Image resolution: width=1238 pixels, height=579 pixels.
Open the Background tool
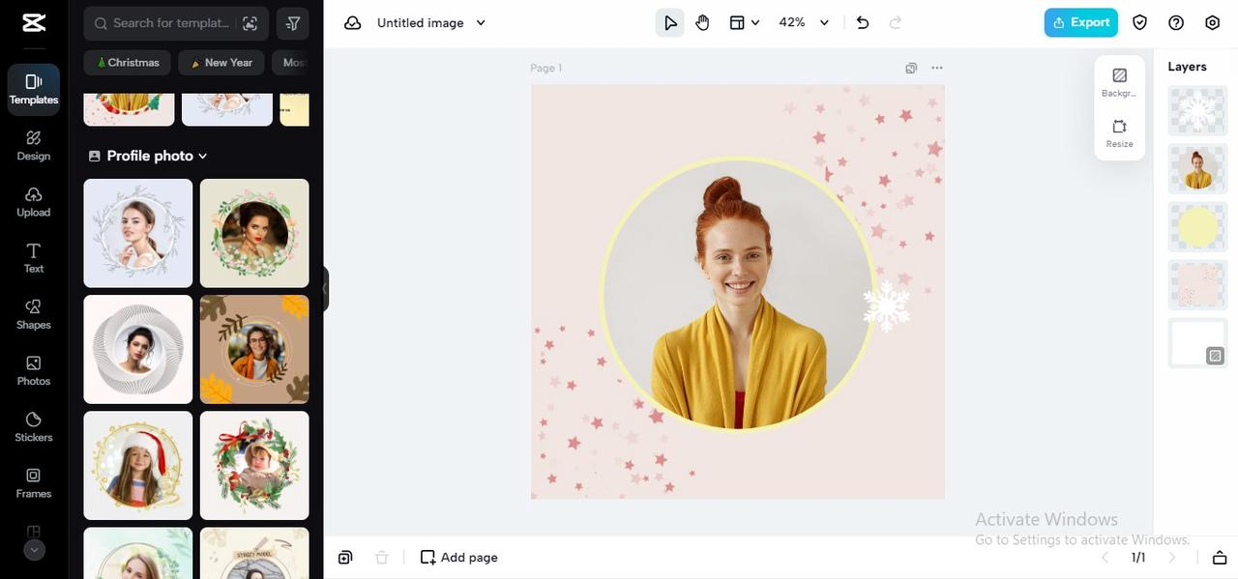click(1120, 82)
